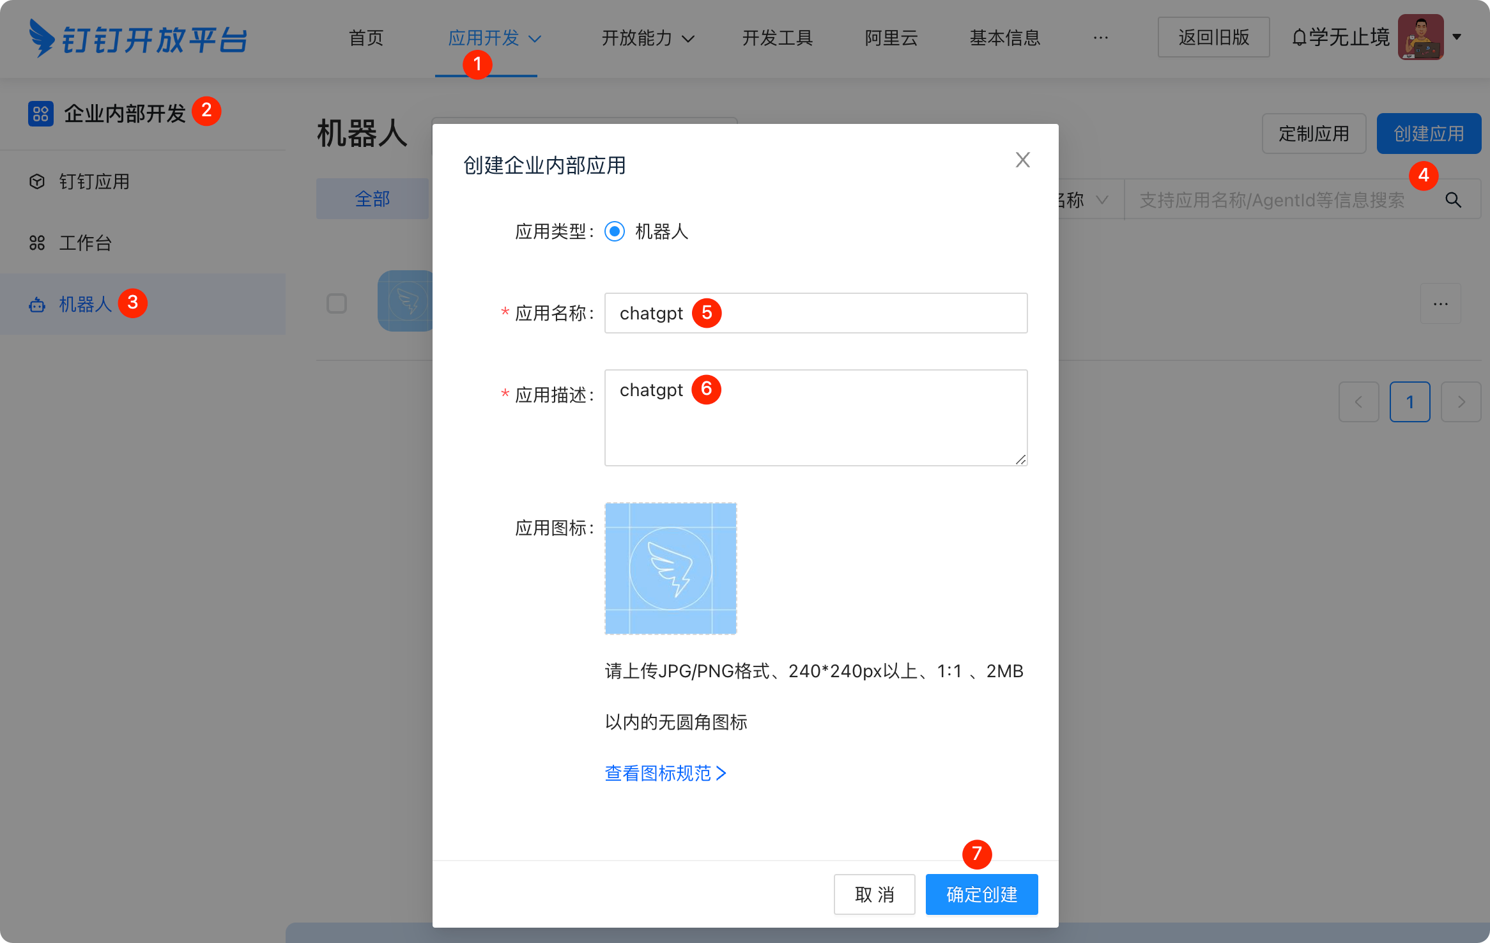Click the robot icon in sidebar
The height and width of the screenshot is (943, 1490).
tap(37, 305)
